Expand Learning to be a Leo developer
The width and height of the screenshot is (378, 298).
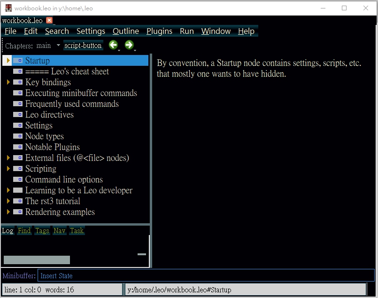click(x=8, y=190)
